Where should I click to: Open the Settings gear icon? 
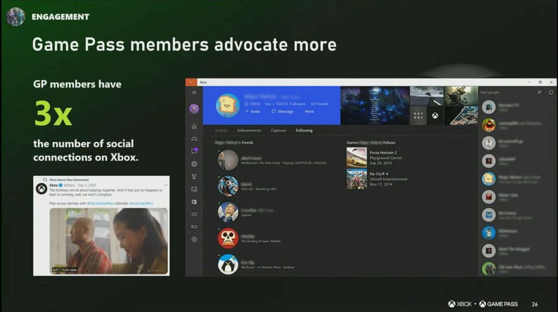coord(194,240)
